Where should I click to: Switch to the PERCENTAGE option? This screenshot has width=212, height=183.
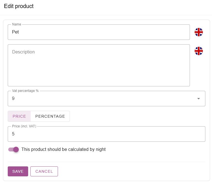pyautogui.click(x=50, y=116)
